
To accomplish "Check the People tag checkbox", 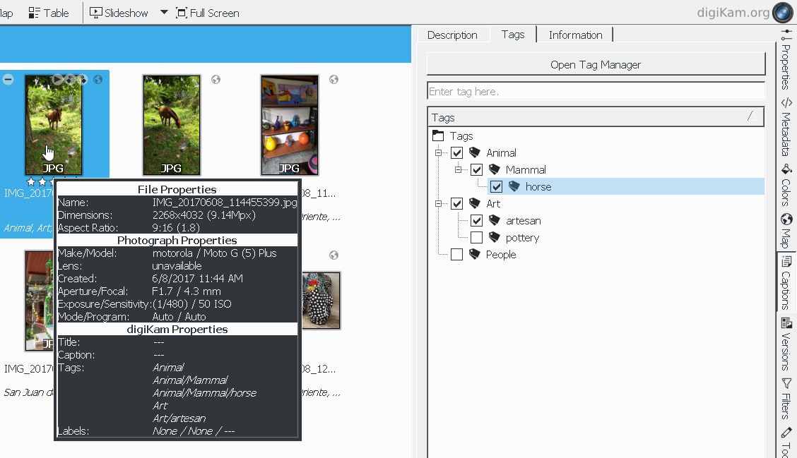I will (x=457, y=255).
